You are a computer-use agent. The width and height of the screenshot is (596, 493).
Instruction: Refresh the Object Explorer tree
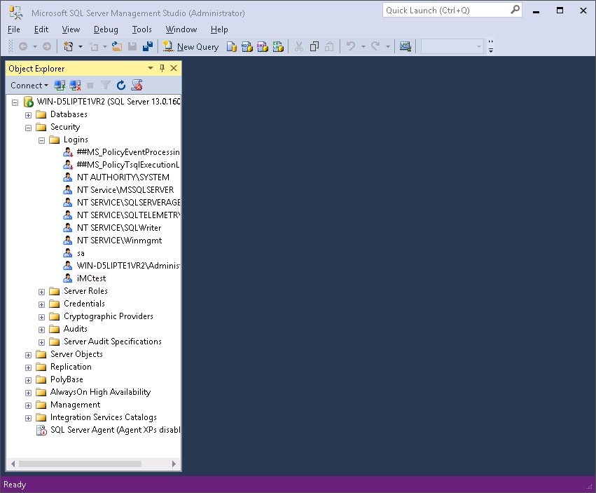pos(121,86)
